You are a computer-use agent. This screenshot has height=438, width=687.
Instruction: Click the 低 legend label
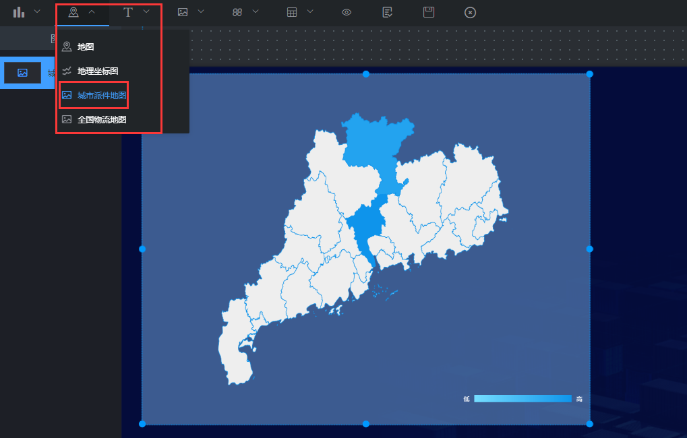(467, 399)
